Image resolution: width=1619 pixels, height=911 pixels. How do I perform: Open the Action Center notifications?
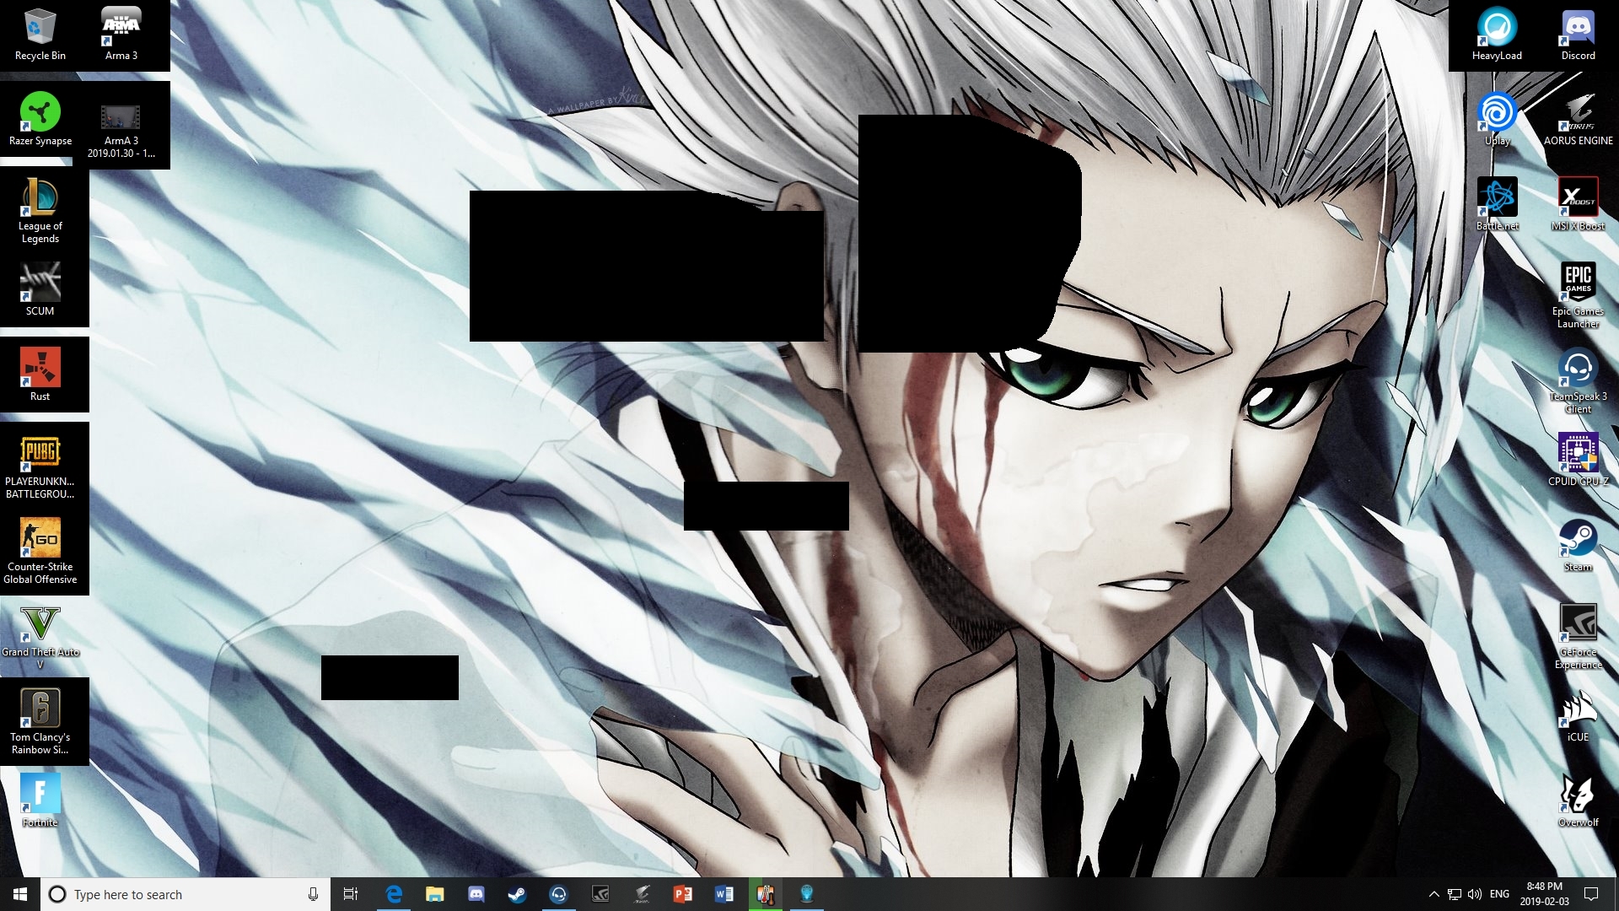point(1591,894)
